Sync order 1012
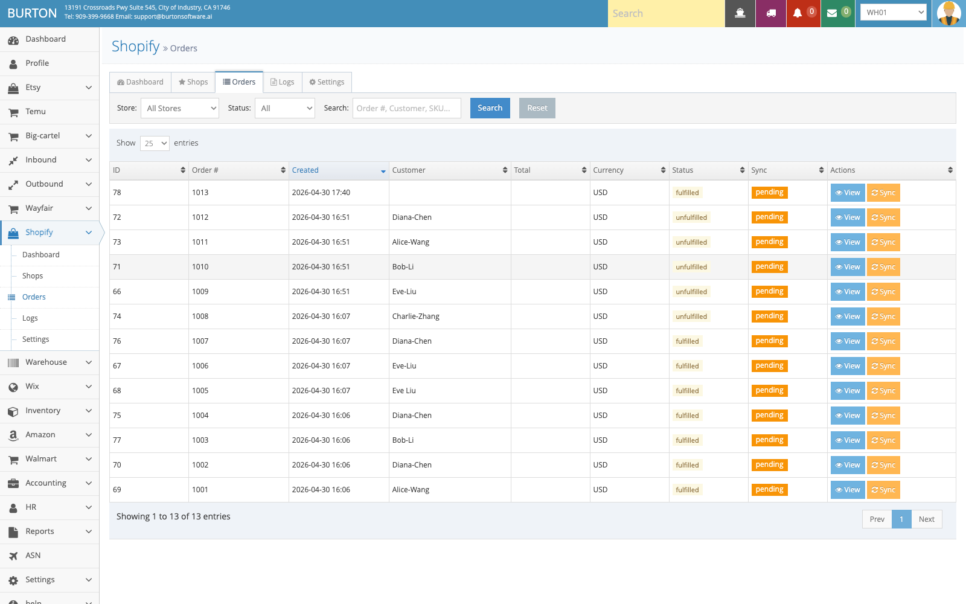 point(883,217)
